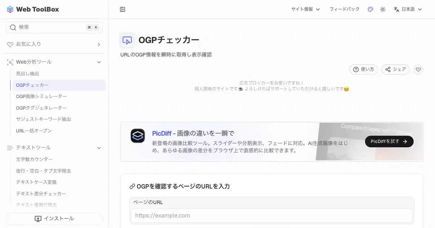Select OGP画像シミュレーター in sidebar

41,96
